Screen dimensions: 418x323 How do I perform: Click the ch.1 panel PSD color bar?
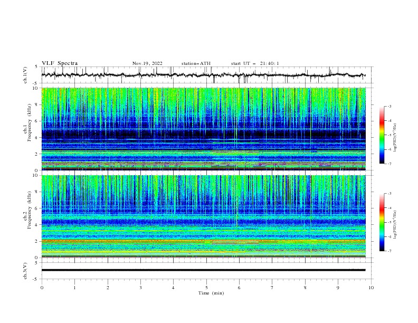(382, 135)
